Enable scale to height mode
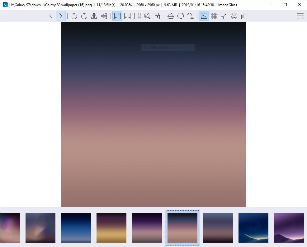Image resolution: width=307 pixels, height=247 pixels. [137, 16]
